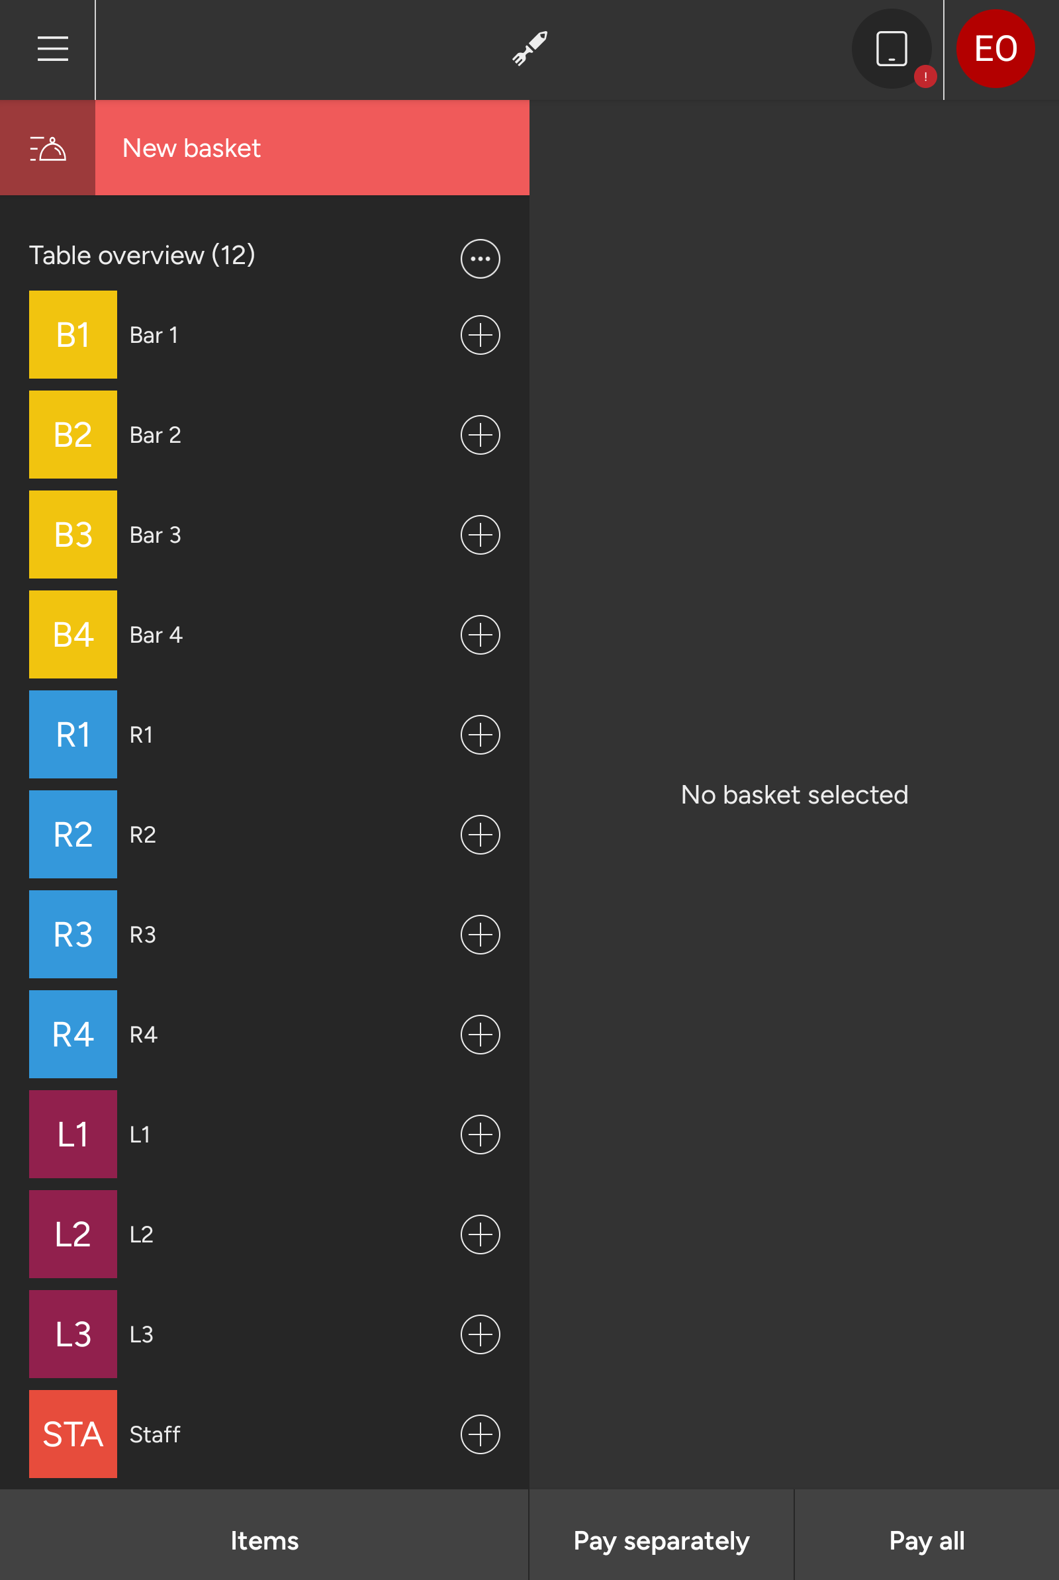Click the serving dish orders icon
The image size is (1059, 1580).
pyautogui.click(x=47, y=148)
